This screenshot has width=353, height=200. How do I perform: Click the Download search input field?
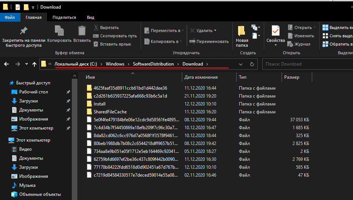pyautogui.click(x=306, y=64)
